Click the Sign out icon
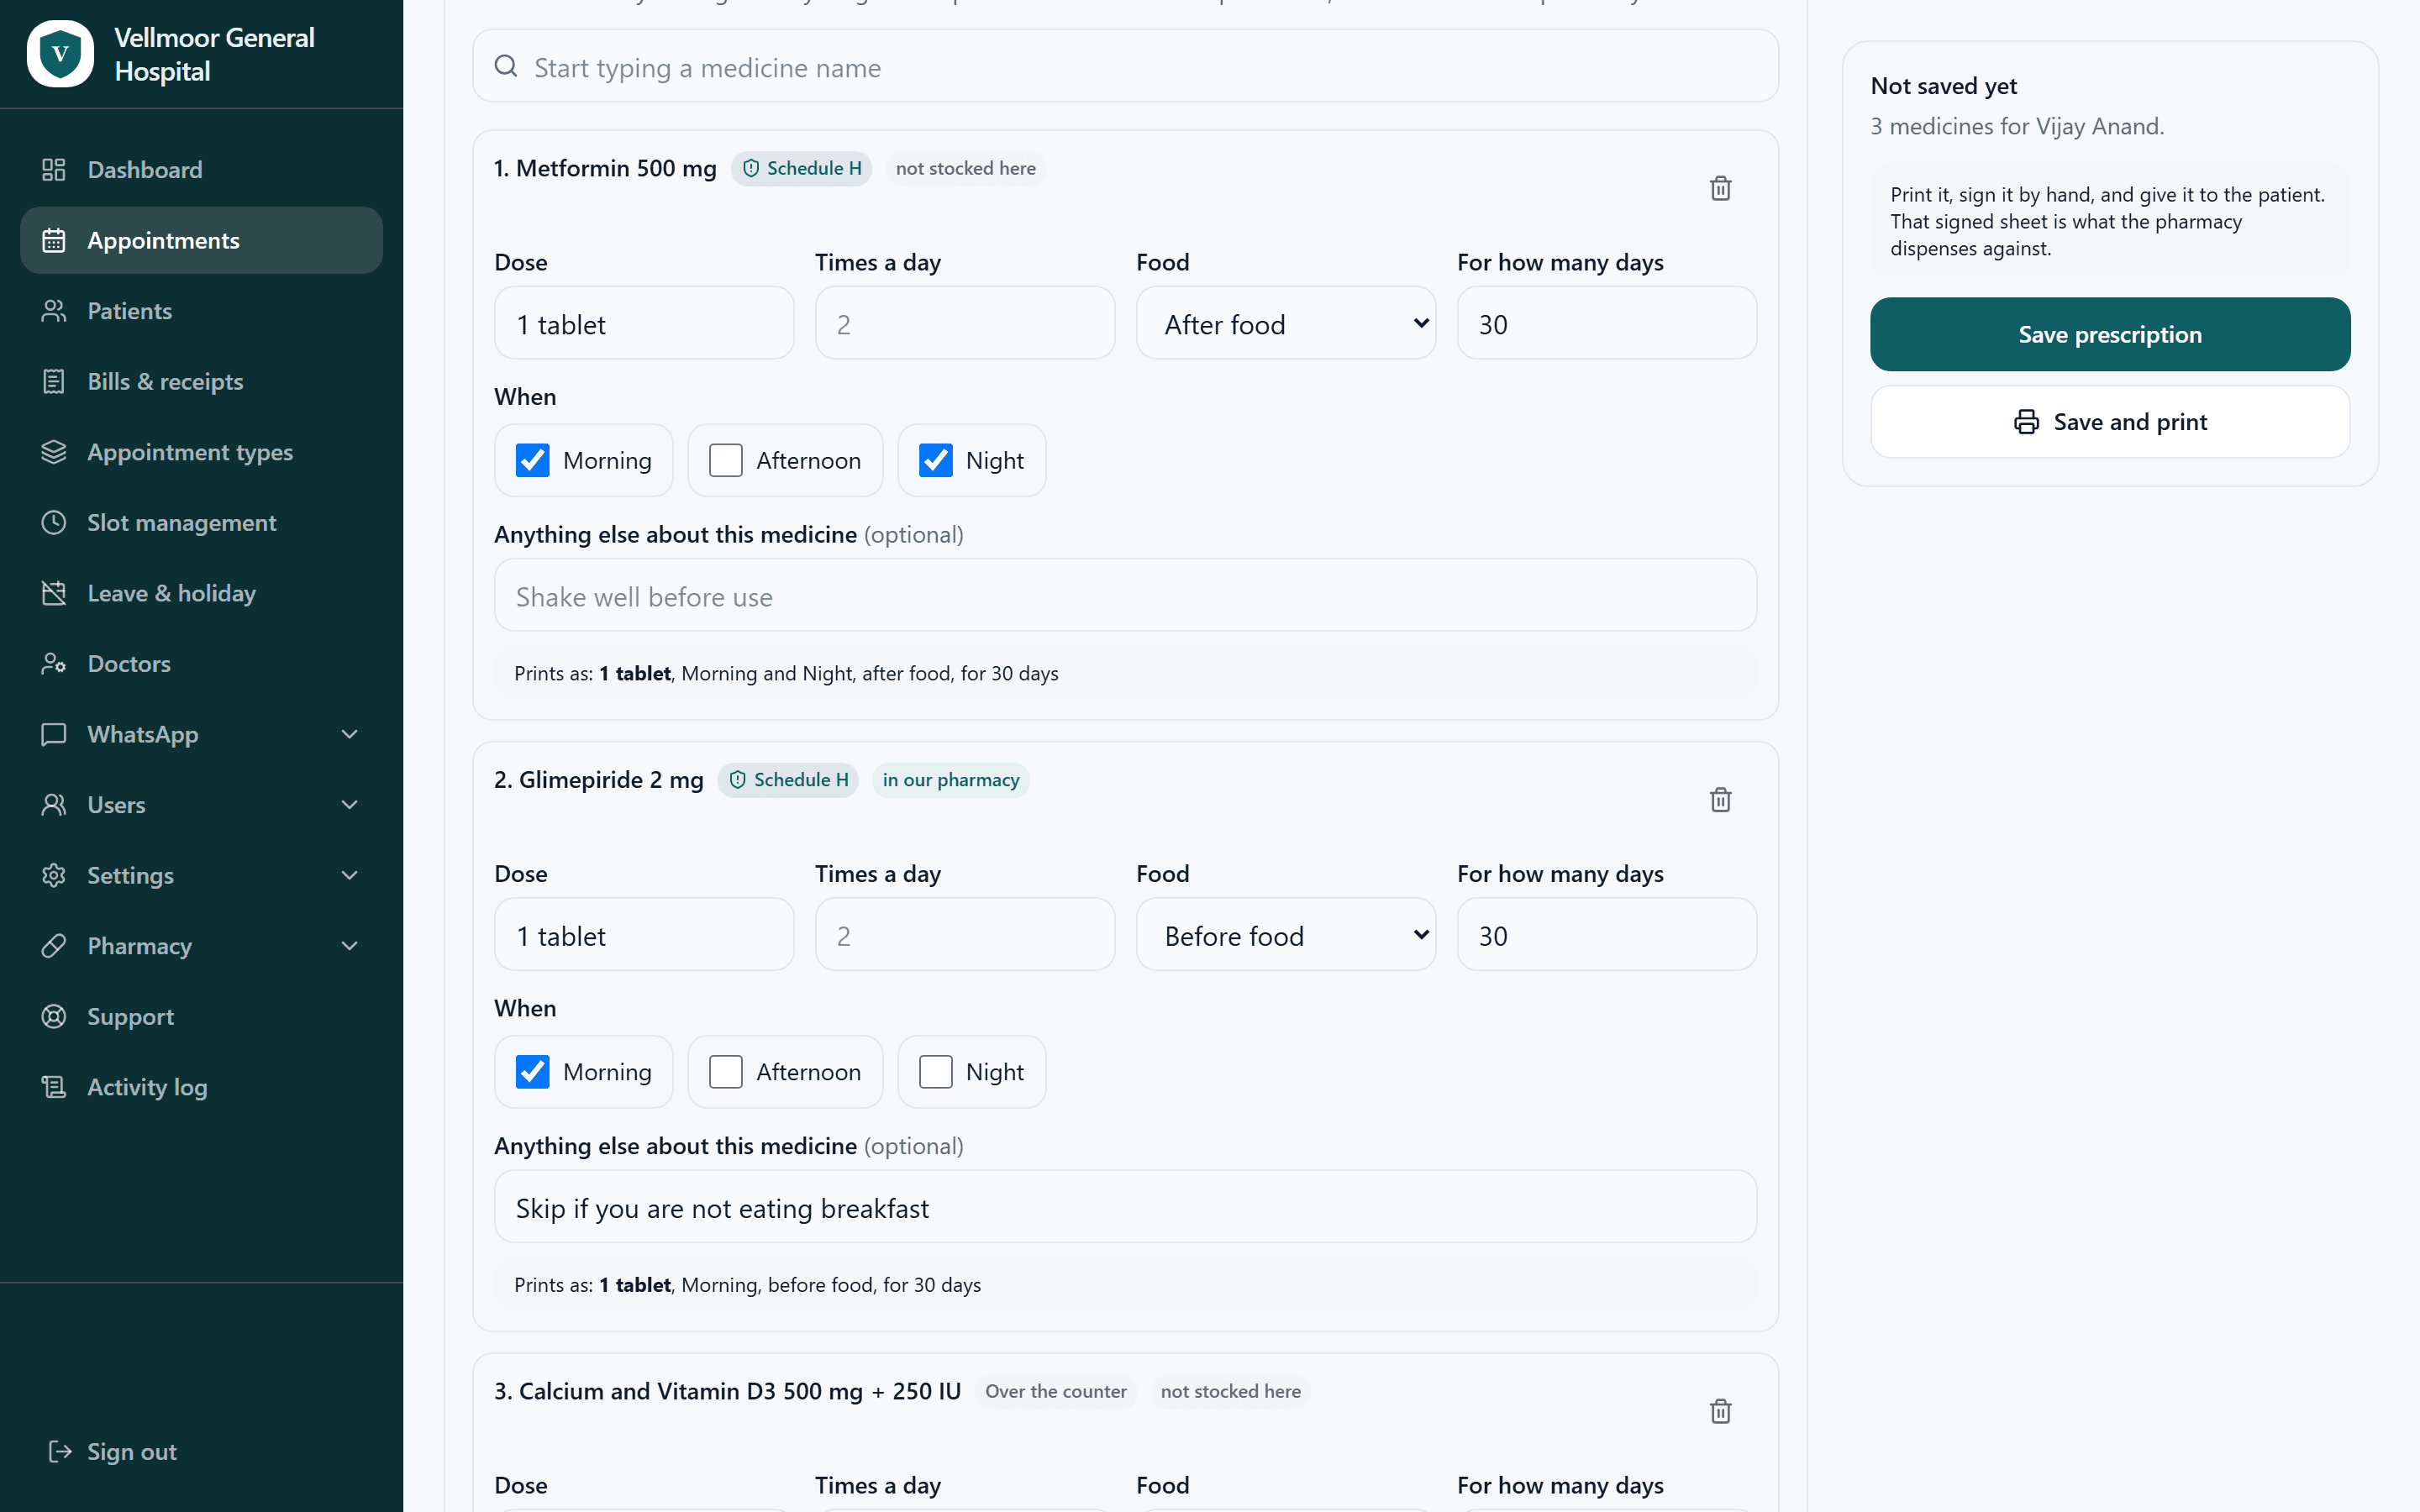2420x1512 pixels. 60,1451
